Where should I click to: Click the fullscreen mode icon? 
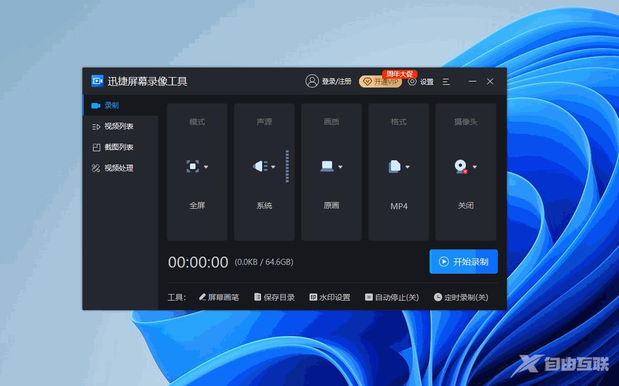click(x=193, y=166)
